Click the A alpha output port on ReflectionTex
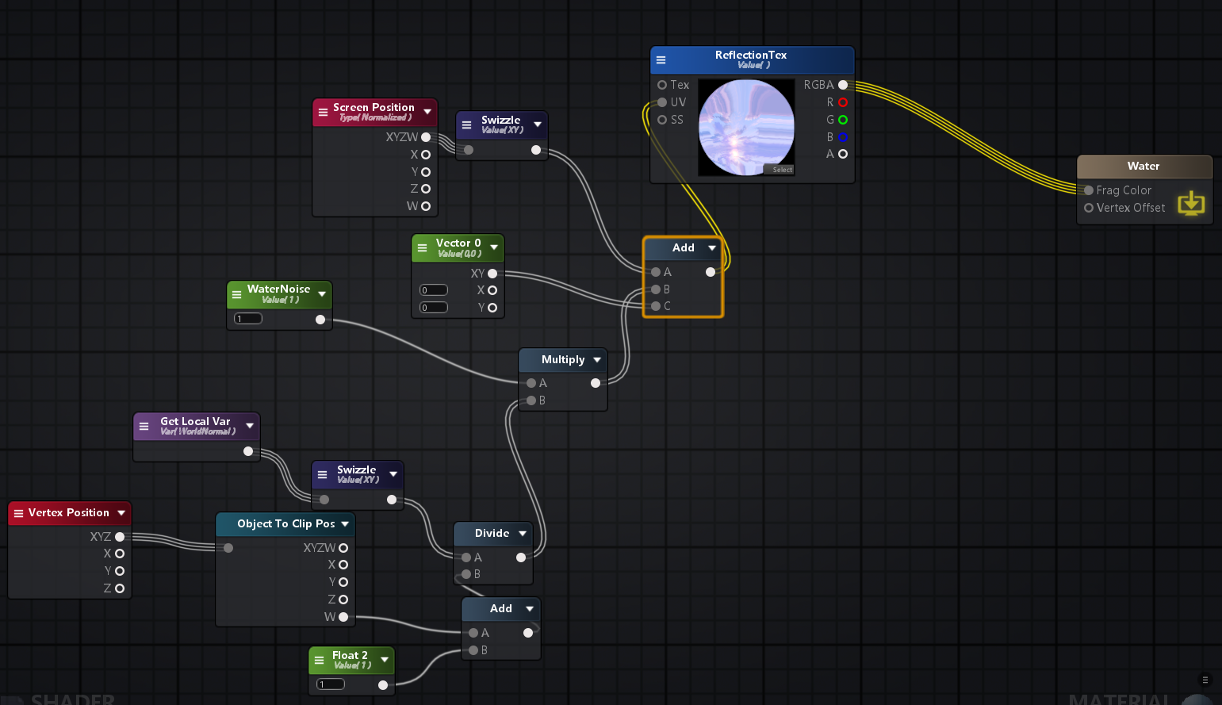1222x705 pixels. 843,154
